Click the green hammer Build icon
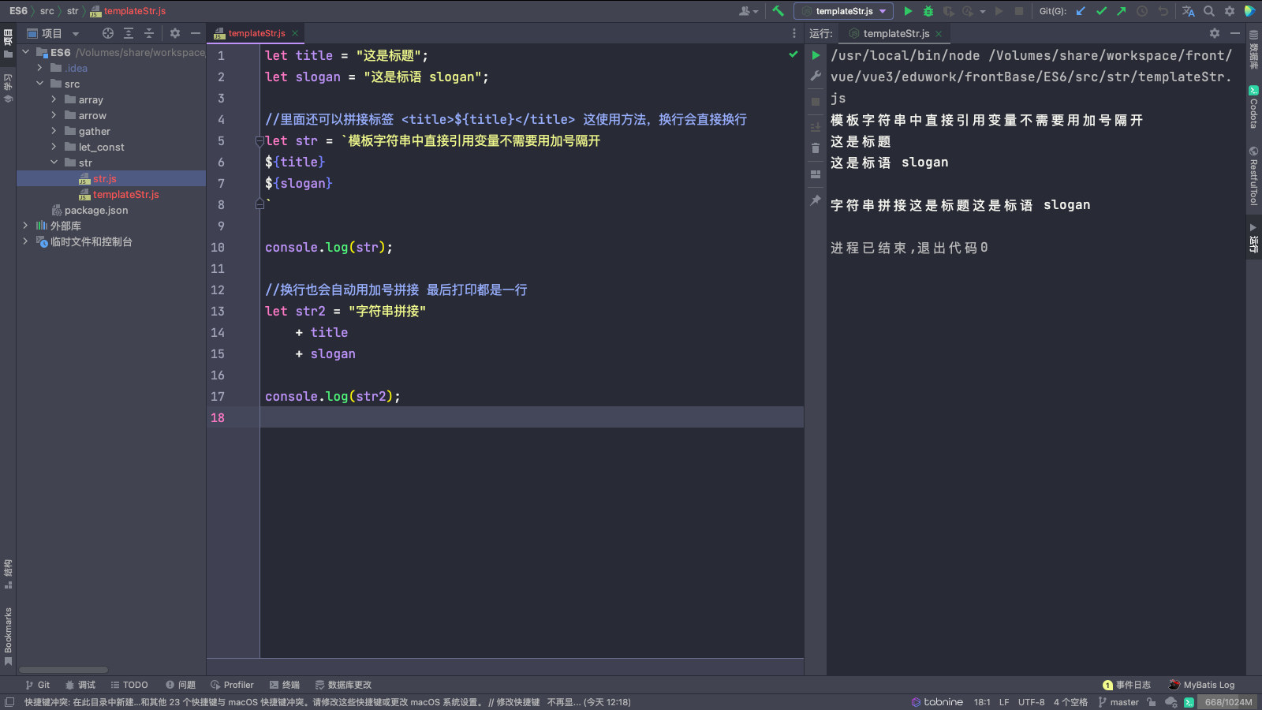1262x710 pixels. click(778, 11)
